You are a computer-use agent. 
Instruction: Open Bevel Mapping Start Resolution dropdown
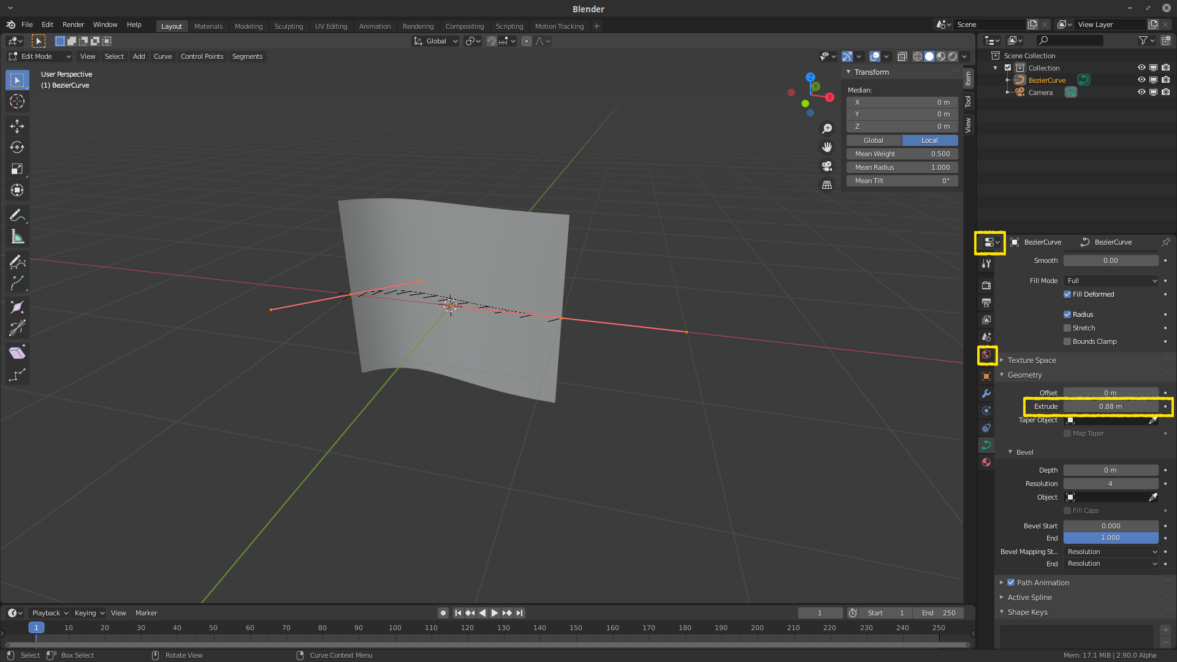pyautogui.click(x=1111, y=552)
